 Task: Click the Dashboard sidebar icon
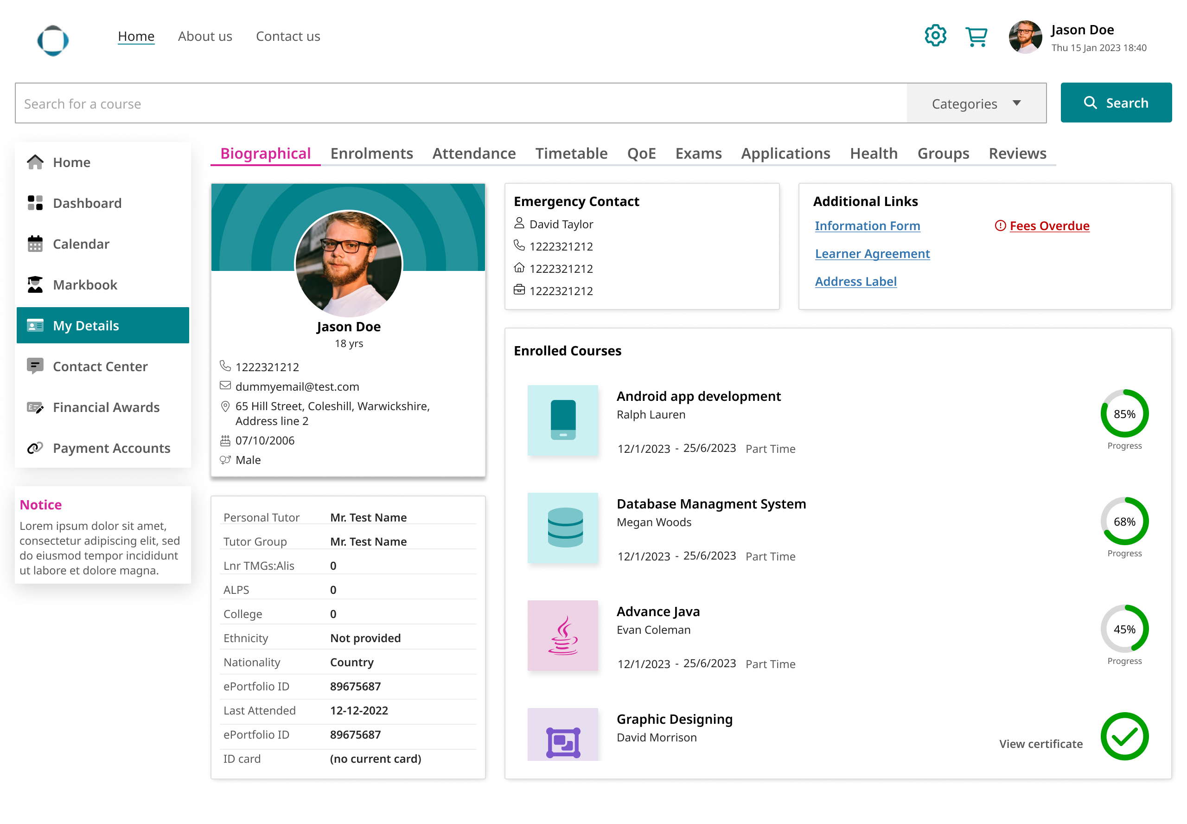point(35,203)
